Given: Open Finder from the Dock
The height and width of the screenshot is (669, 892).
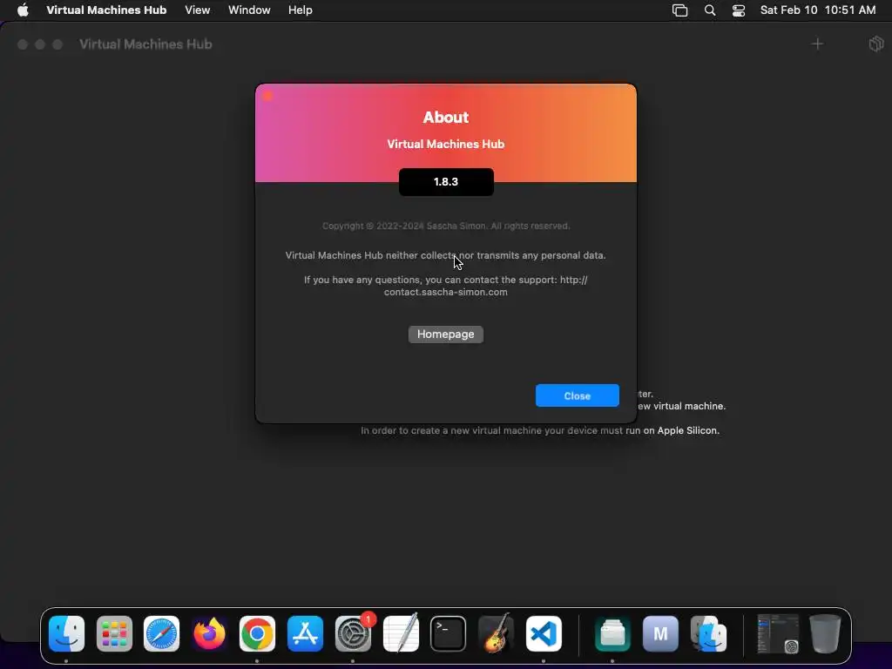Looking at the screenshot, I should pyautogui.click(x=66, y=634).
